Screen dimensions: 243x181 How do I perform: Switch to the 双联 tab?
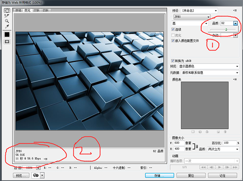[x=36, y=11]
